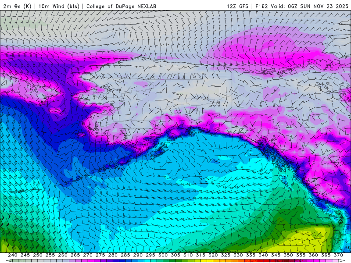Click the 315 color bar value
Screen dimensions: 351x263
click(201, 255)
